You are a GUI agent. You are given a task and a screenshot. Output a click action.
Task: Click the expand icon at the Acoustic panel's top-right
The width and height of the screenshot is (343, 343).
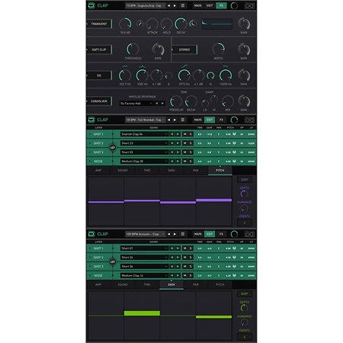pyautogui.click(x=249, y=234)
